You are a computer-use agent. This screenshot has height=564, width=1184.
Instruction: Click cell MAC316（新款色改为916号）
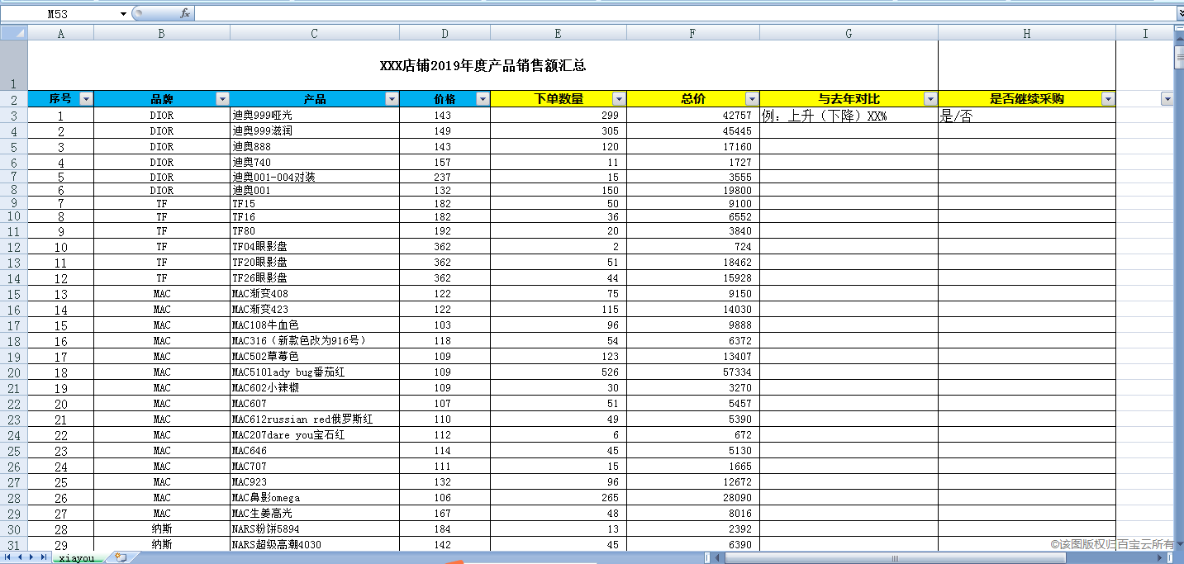click(315, 341)
